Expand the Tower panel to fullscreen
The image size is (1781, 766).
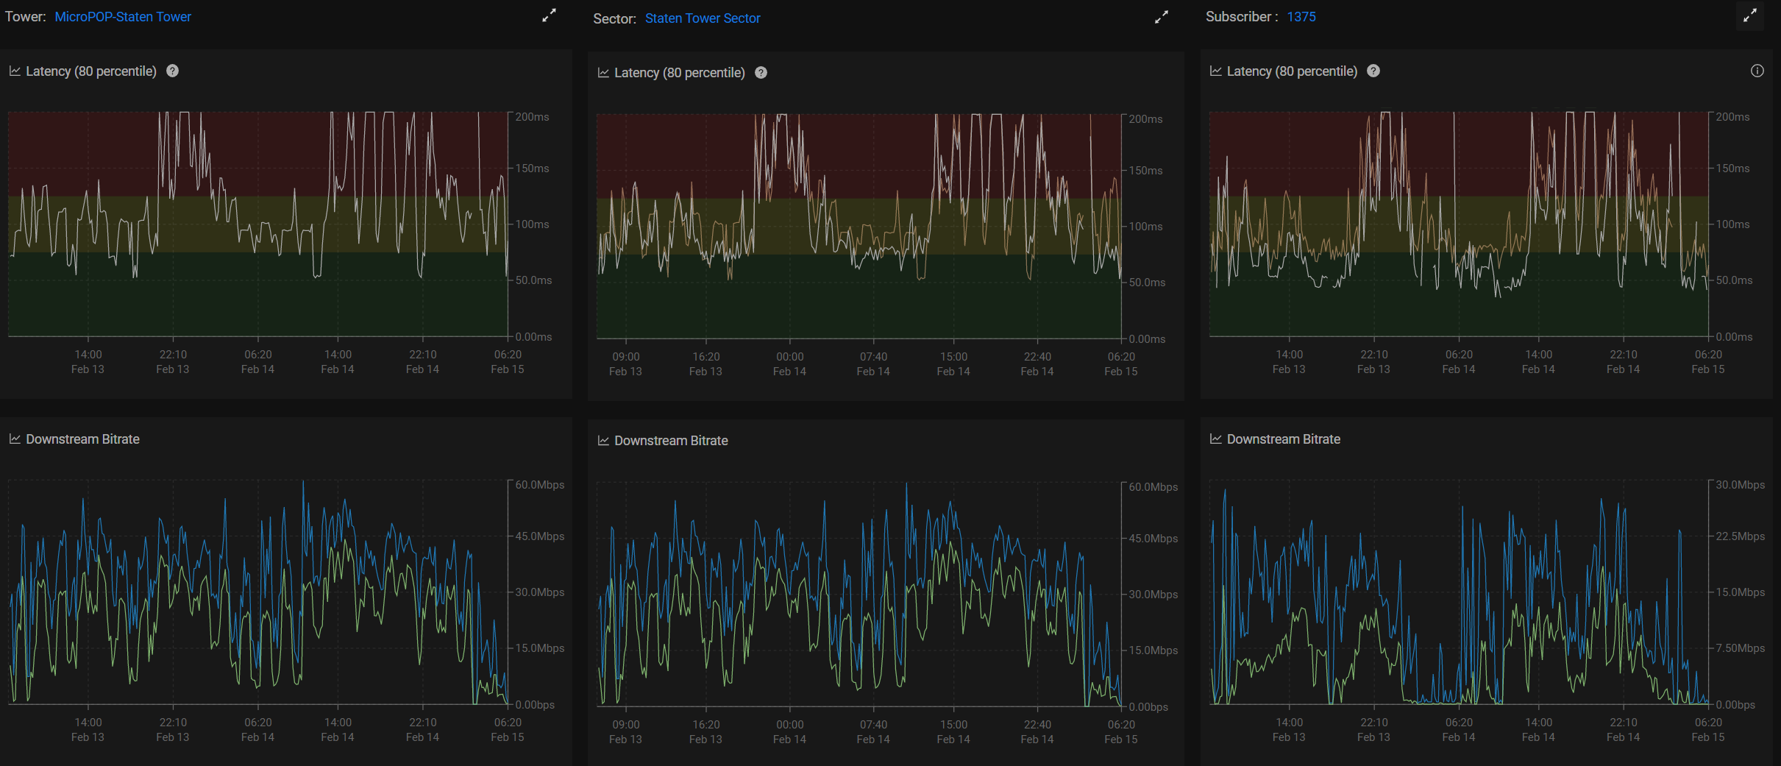[549, 15]
